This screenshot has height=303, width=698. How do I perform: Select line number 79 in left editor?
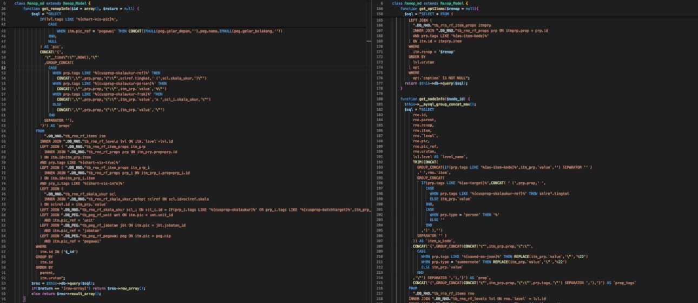[x=4, y=209]
